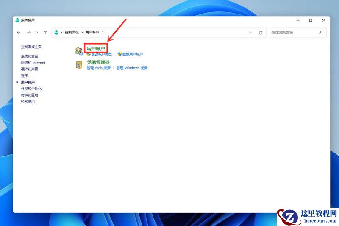Viewport: 339px width, 226px height.
Task: Open the recent locations dropdown chevron
Action: (37, 33)
